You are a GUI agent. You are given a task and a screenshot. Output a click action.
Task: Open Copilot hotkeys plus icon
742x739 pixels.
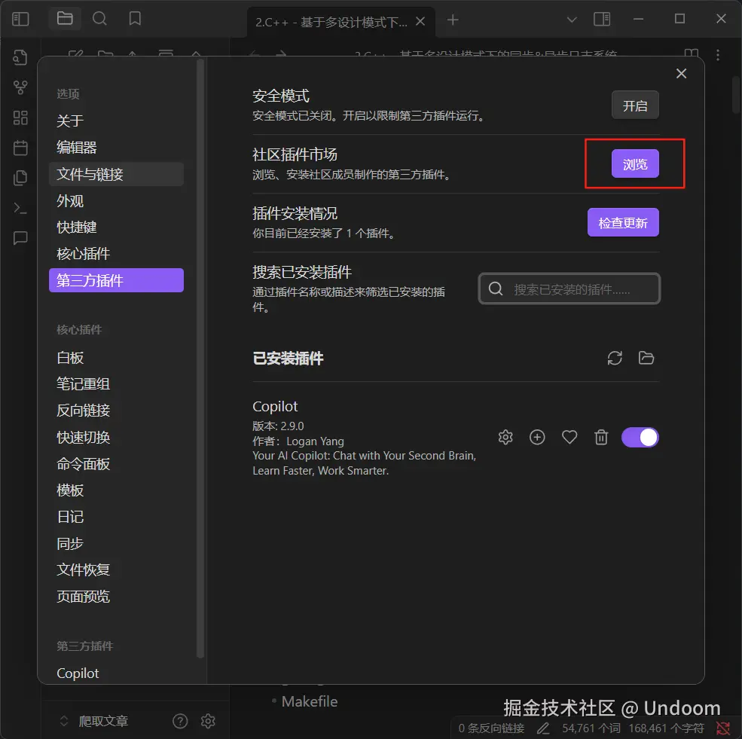coord(537,437)
